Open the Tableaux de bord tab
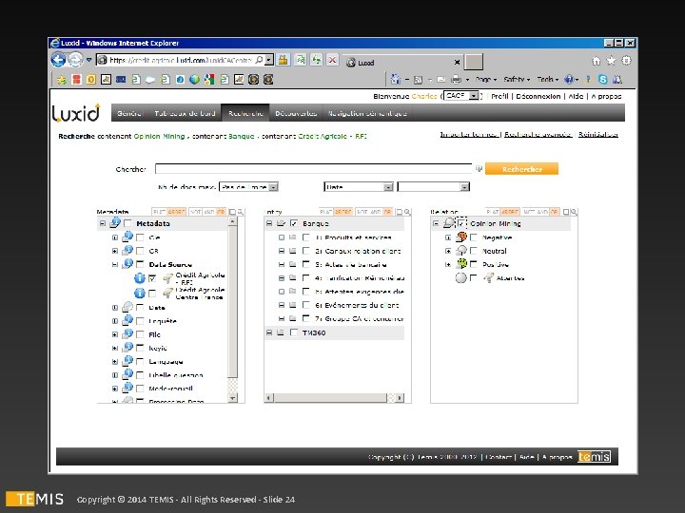Image resolution: width=685 pixels, height=513 pixels. [x=185, y=113]
